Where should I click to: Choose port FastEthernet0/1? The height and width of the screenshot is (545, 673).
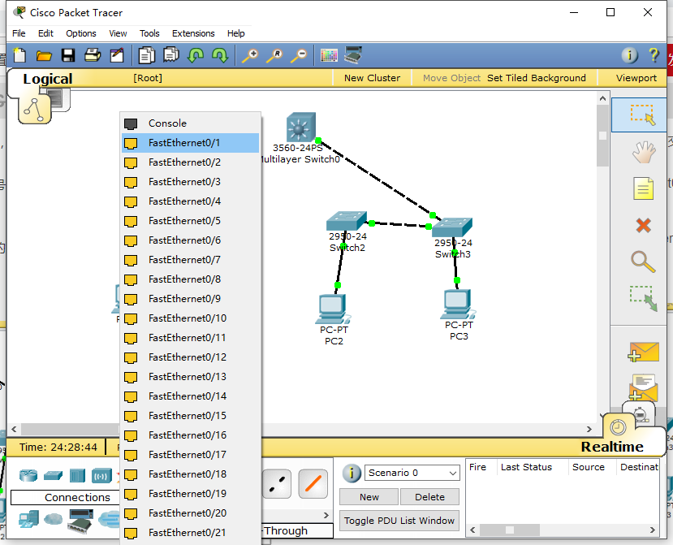pyautogui.click(x=191, y=143)
